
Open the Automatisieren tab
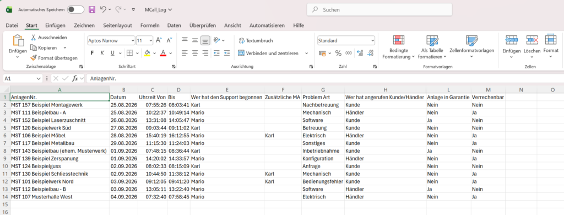[x=267, y=25]
